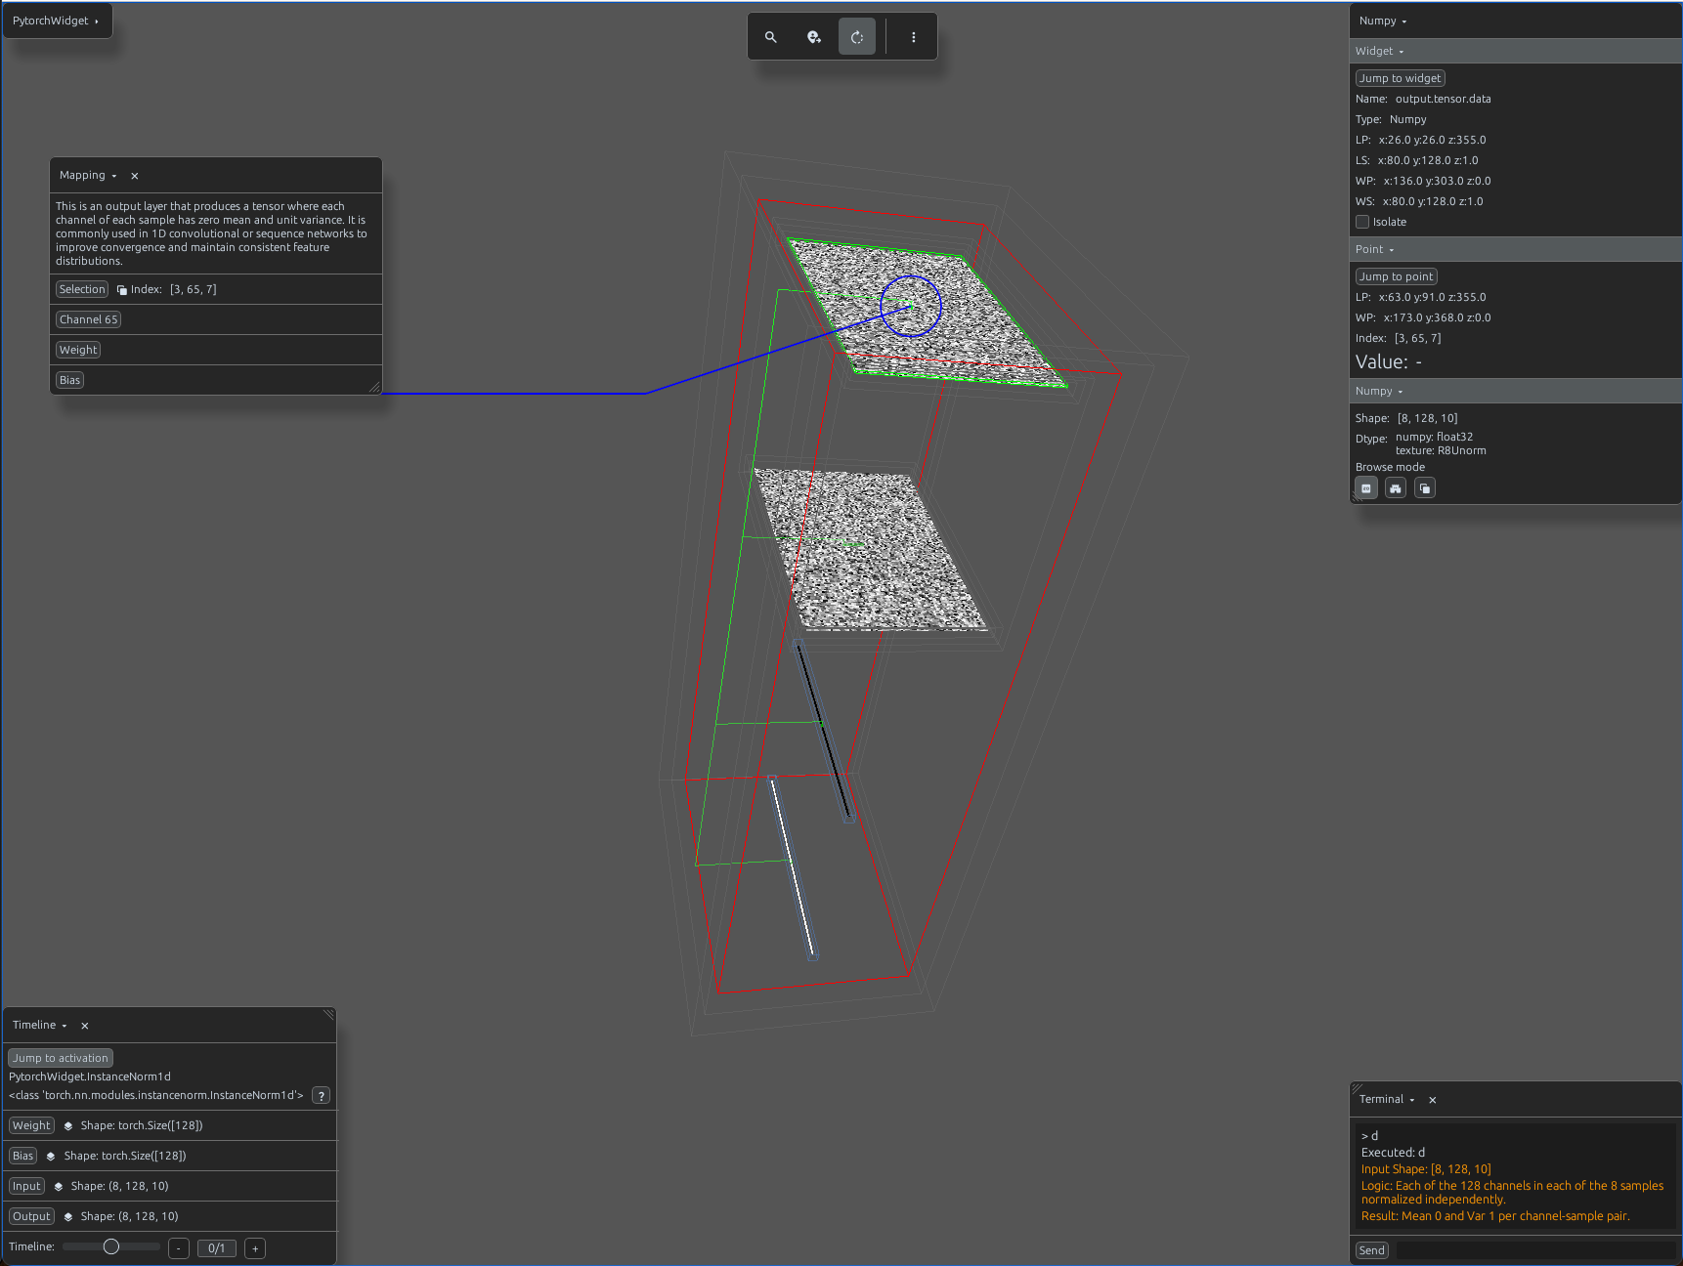
Task: Select the 2D browse mode icon
Action: pos(1366,488)
